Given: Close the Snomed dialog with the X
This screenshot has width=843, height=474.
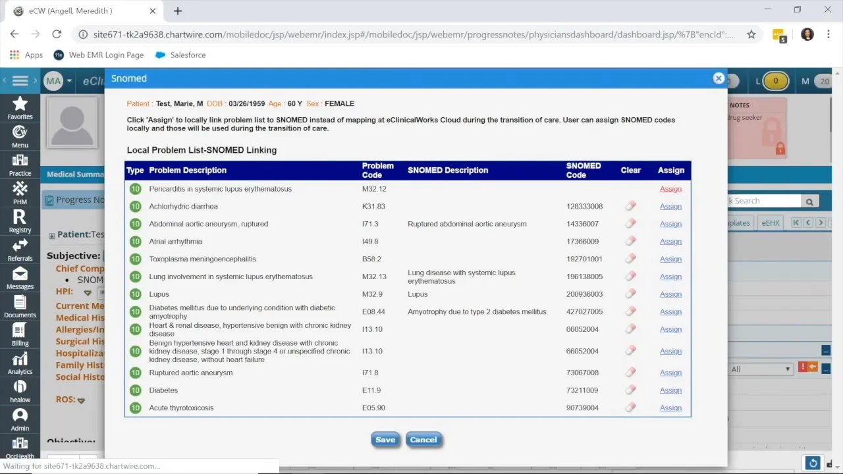Looking at the screenshot, I should point(719,78).
